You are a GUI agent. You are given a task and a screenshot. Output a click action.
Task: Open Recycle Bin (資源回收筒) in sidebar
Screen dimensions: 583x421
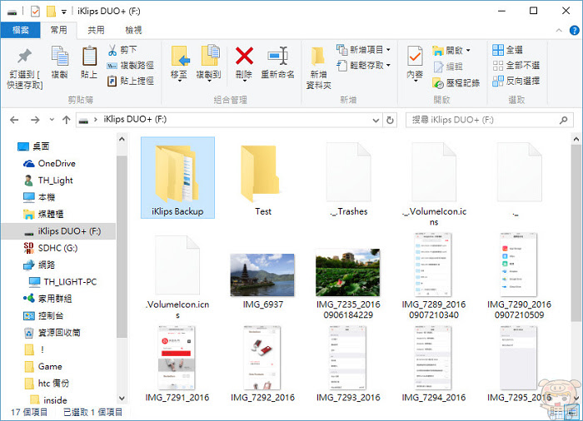[x=52, y=333]
